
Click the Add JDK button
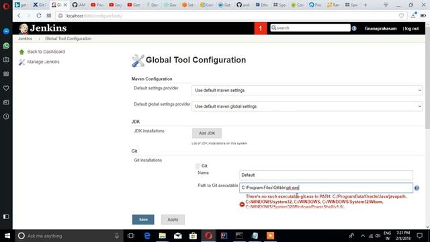207,133
